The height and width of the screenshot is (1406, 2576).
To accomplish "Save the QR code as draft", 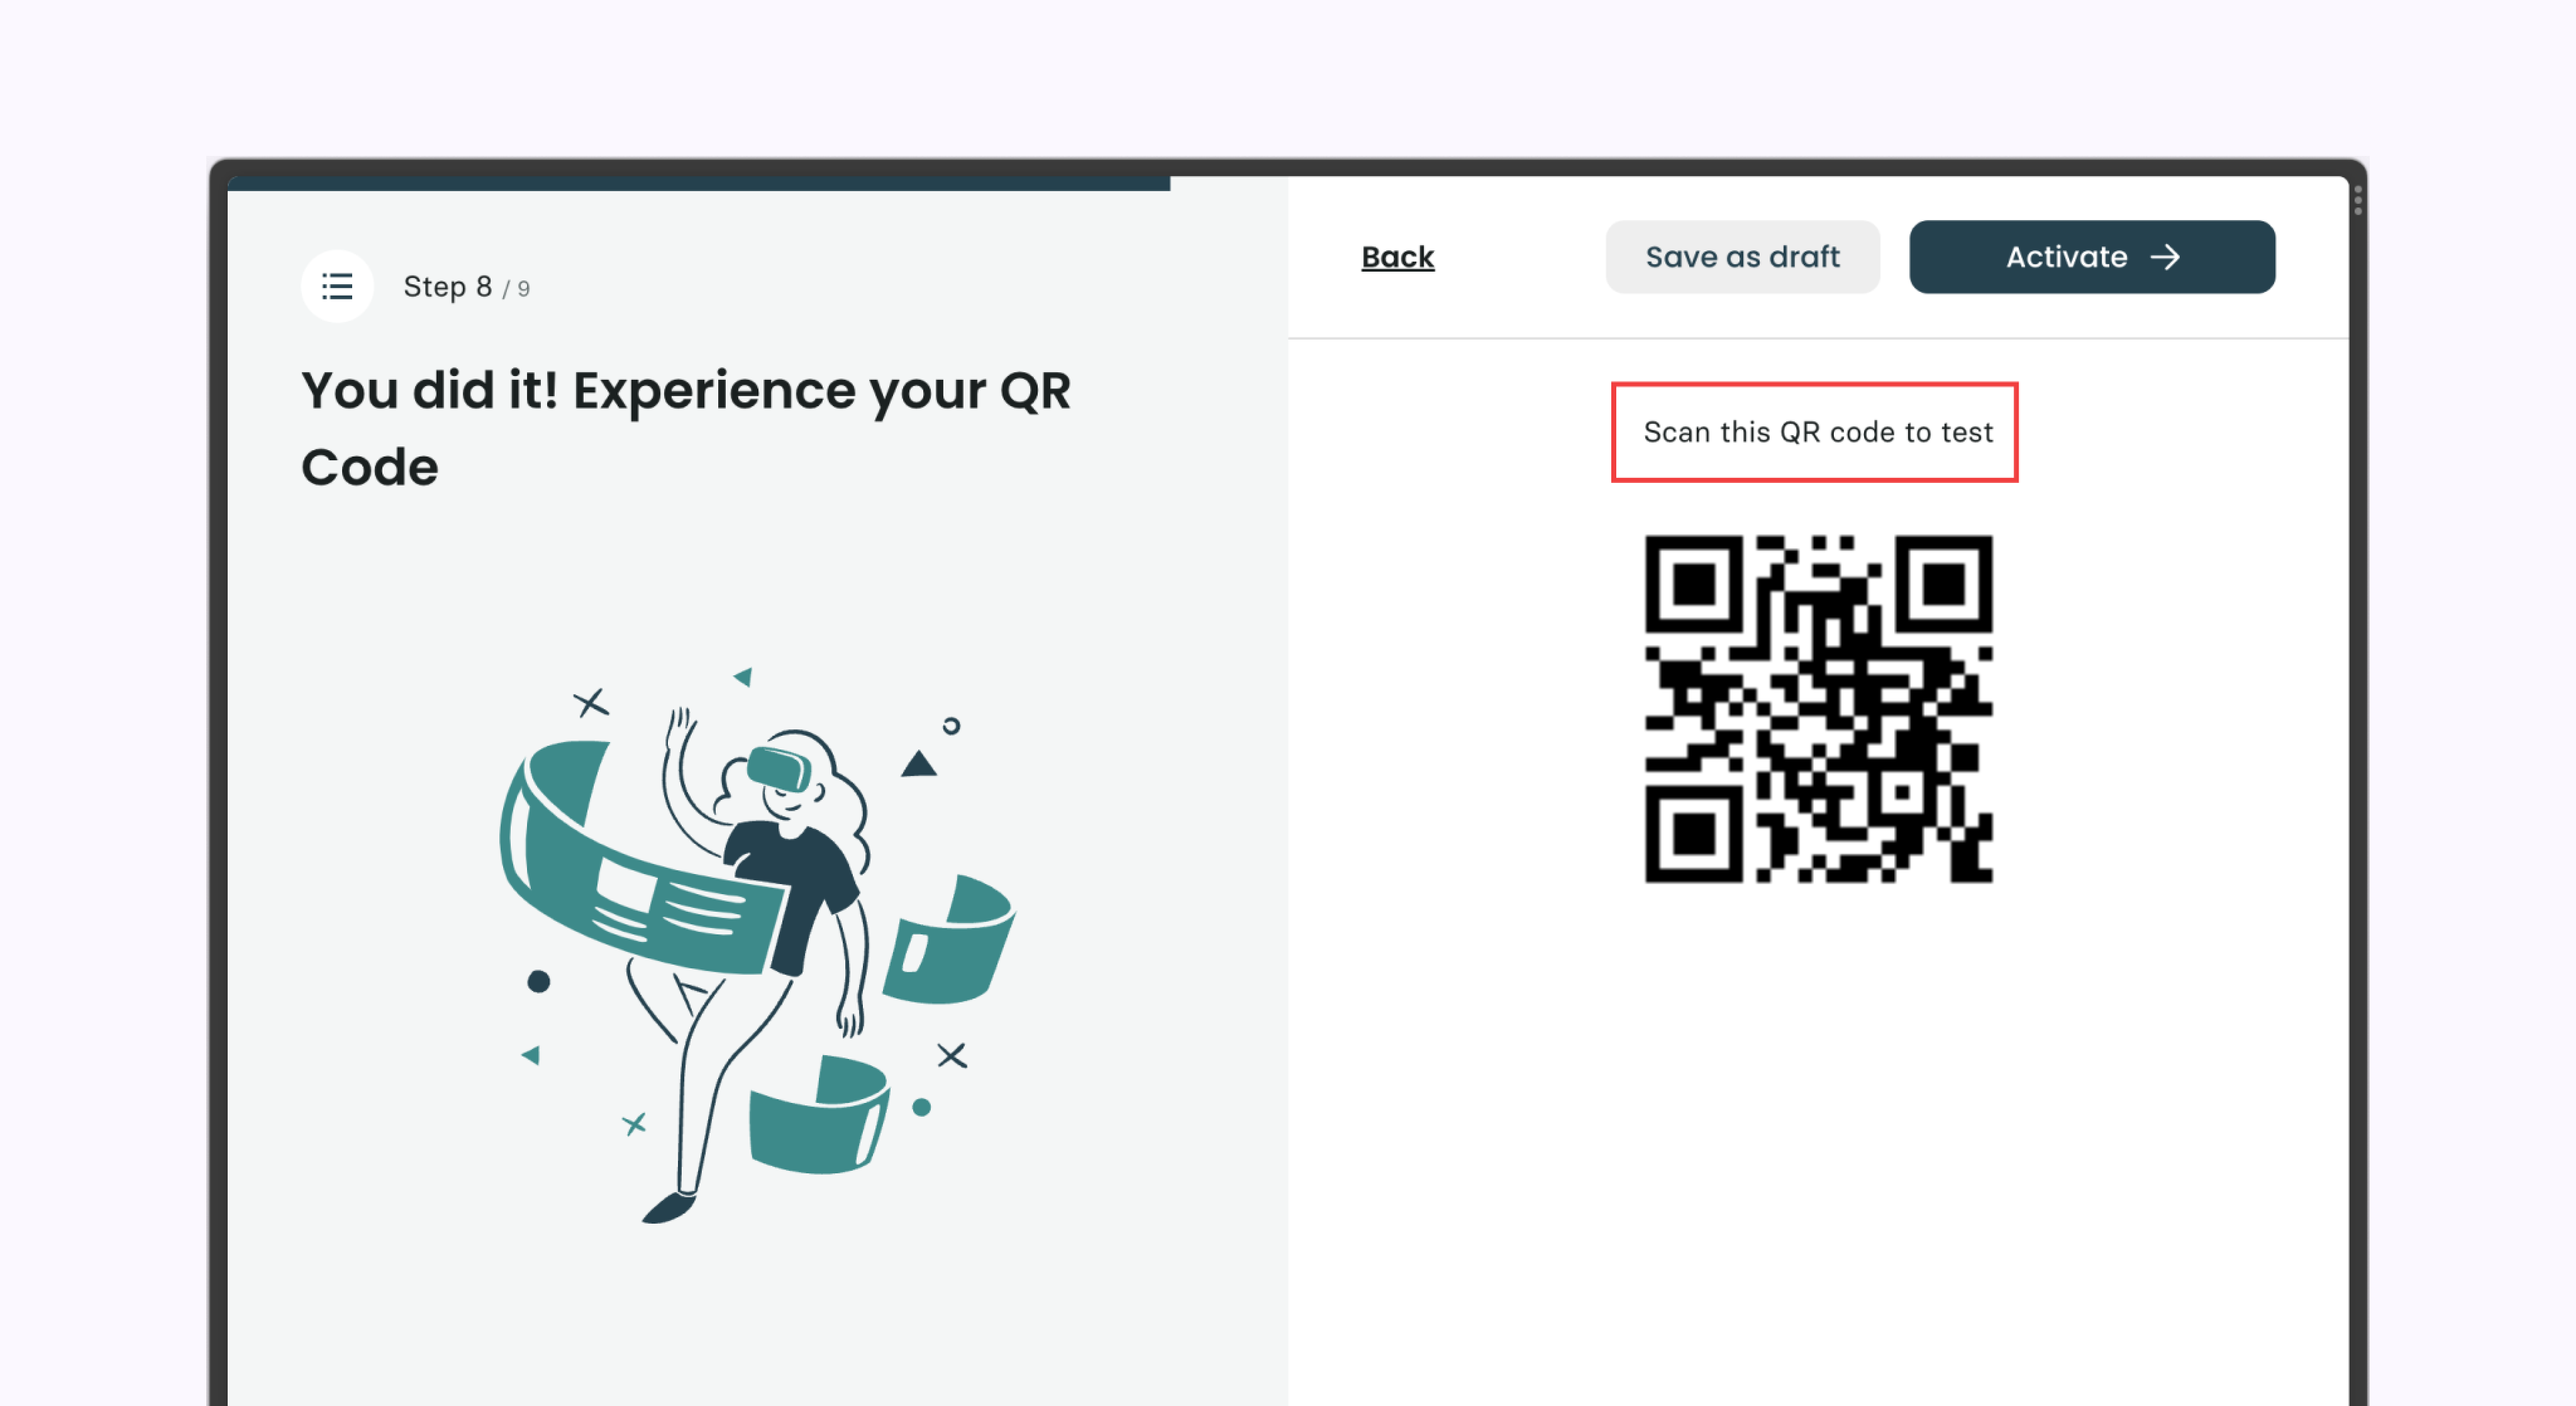I will point(1742,257).
